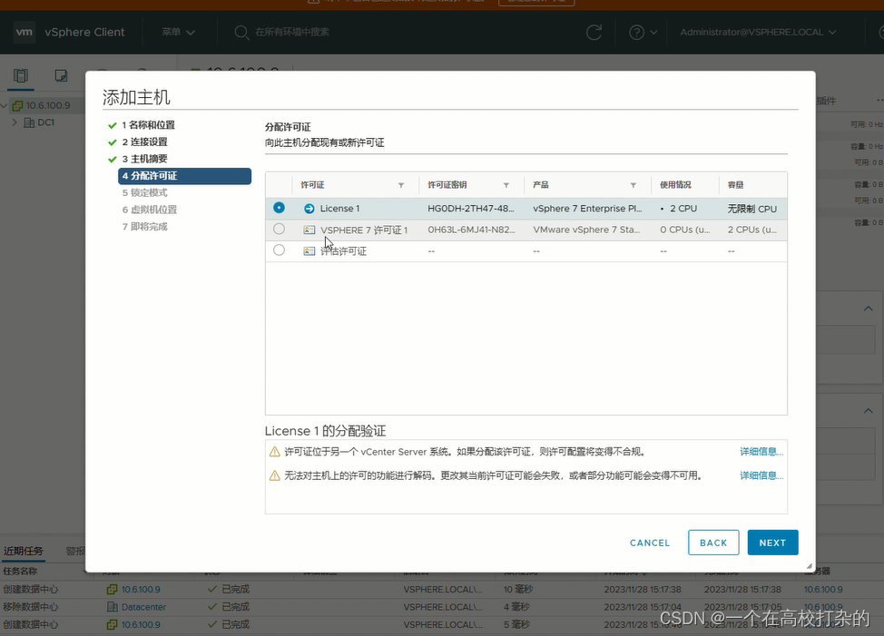Click license key HG0DH-2TH47-48...
The image size is (884, 636).
(x=471, y=209)
